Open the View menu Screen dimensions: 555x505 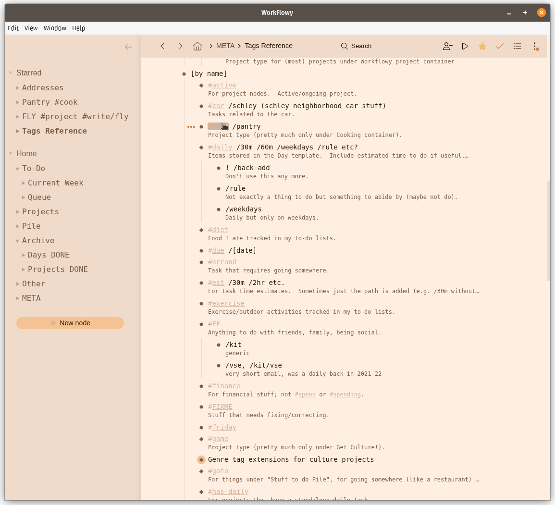coord(31,28)
